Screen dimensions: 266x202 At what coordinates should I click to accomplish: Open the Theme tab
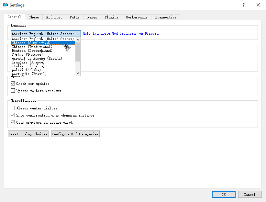click(34, 17)
